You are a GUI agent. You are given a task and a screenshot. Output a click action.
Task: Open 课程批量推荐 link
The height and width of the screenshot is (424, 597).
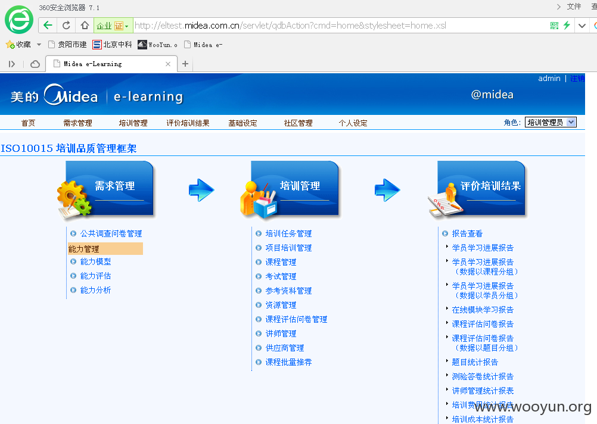(288, 362)
